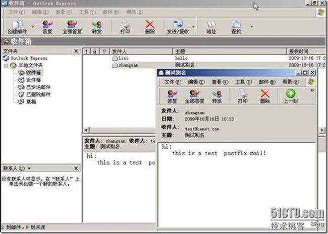
Task: Open 邮件 menu in main Outlook window
Action: coord(111,12)
